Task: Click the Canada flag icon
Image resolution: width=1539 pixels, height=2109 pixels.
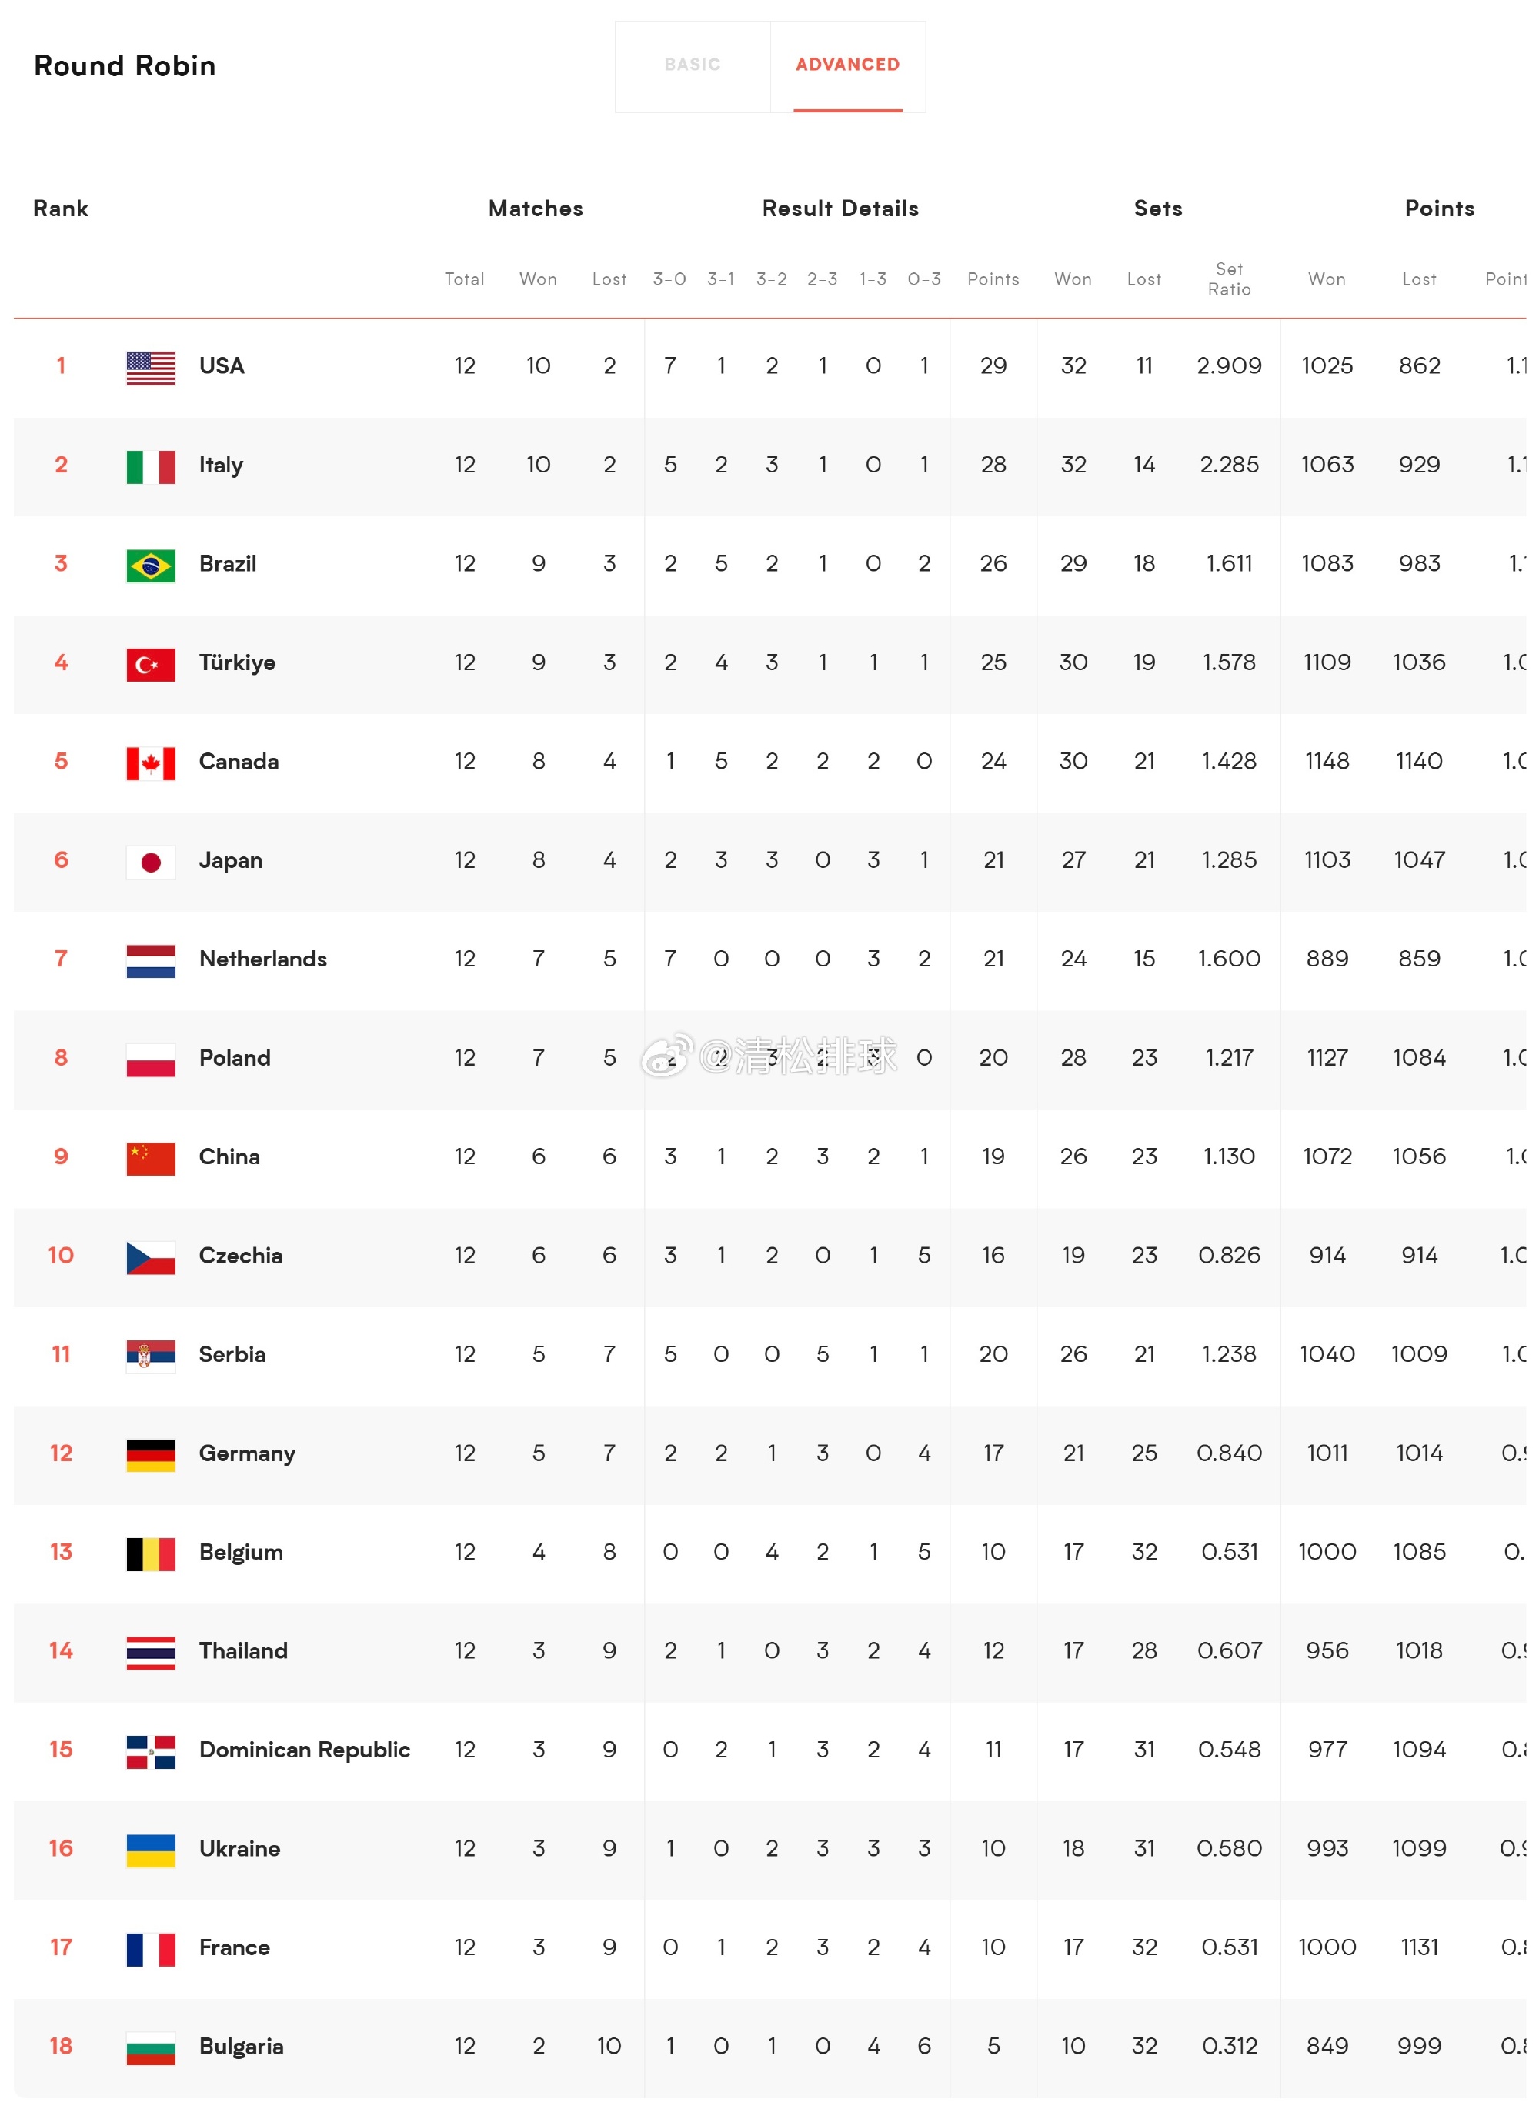Action: click(151, 763)
